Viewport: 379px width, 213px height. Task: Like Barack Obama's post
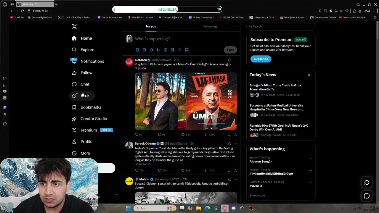coord(186,170)
